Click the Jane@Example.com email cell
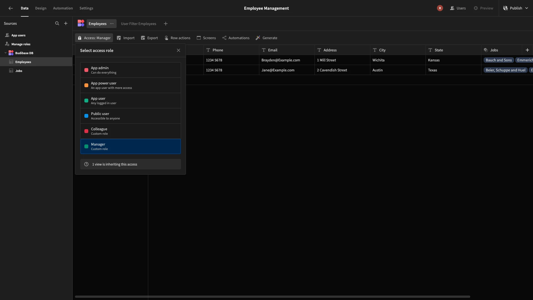 (x=287, y=70)
